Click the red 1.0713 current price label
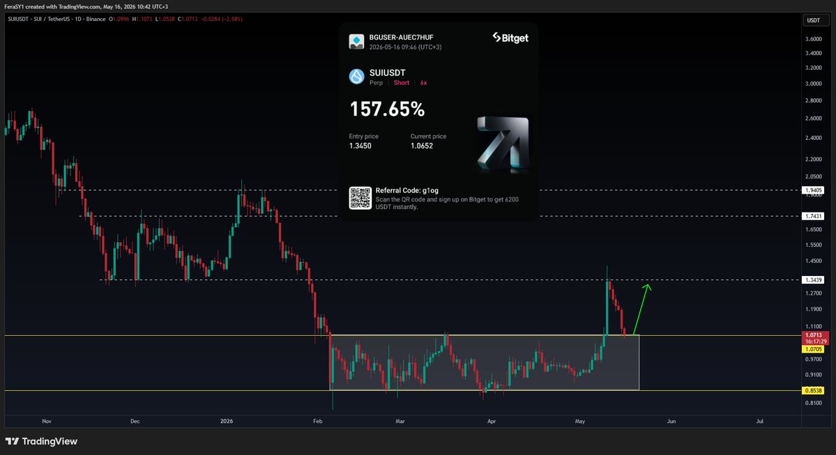 [x=815, y=338]
